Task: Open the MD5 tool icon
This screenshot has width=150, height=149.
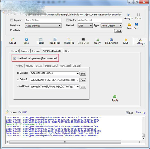Action: (x=126, y=39)
